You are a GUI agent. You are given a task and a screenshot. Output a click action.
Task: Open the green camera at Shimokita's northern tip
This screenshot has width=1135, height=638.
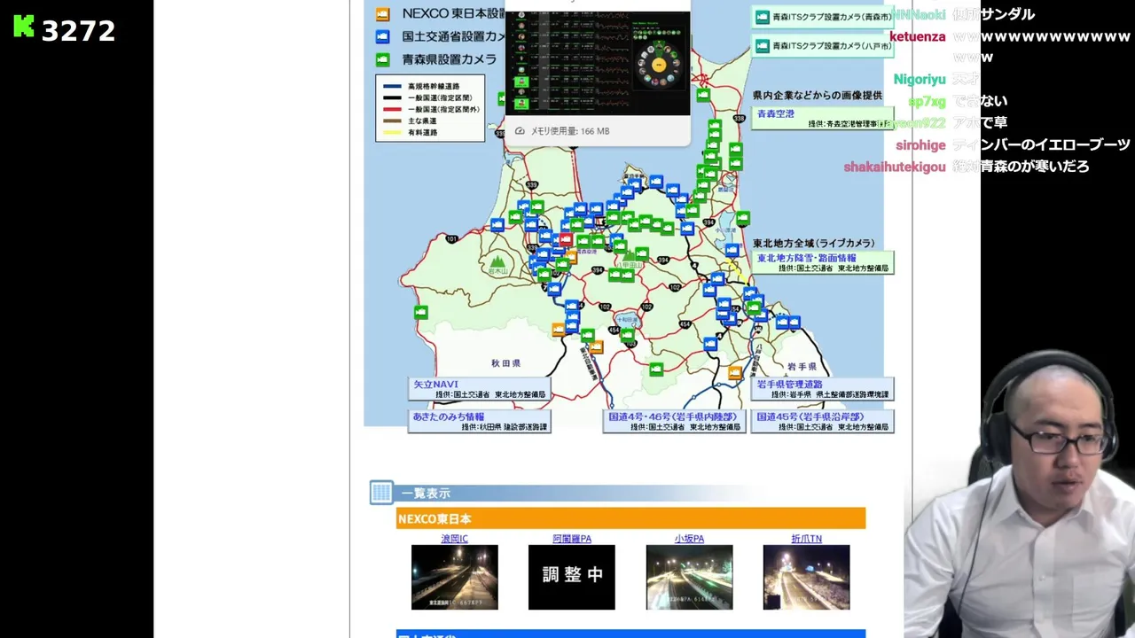703,95
